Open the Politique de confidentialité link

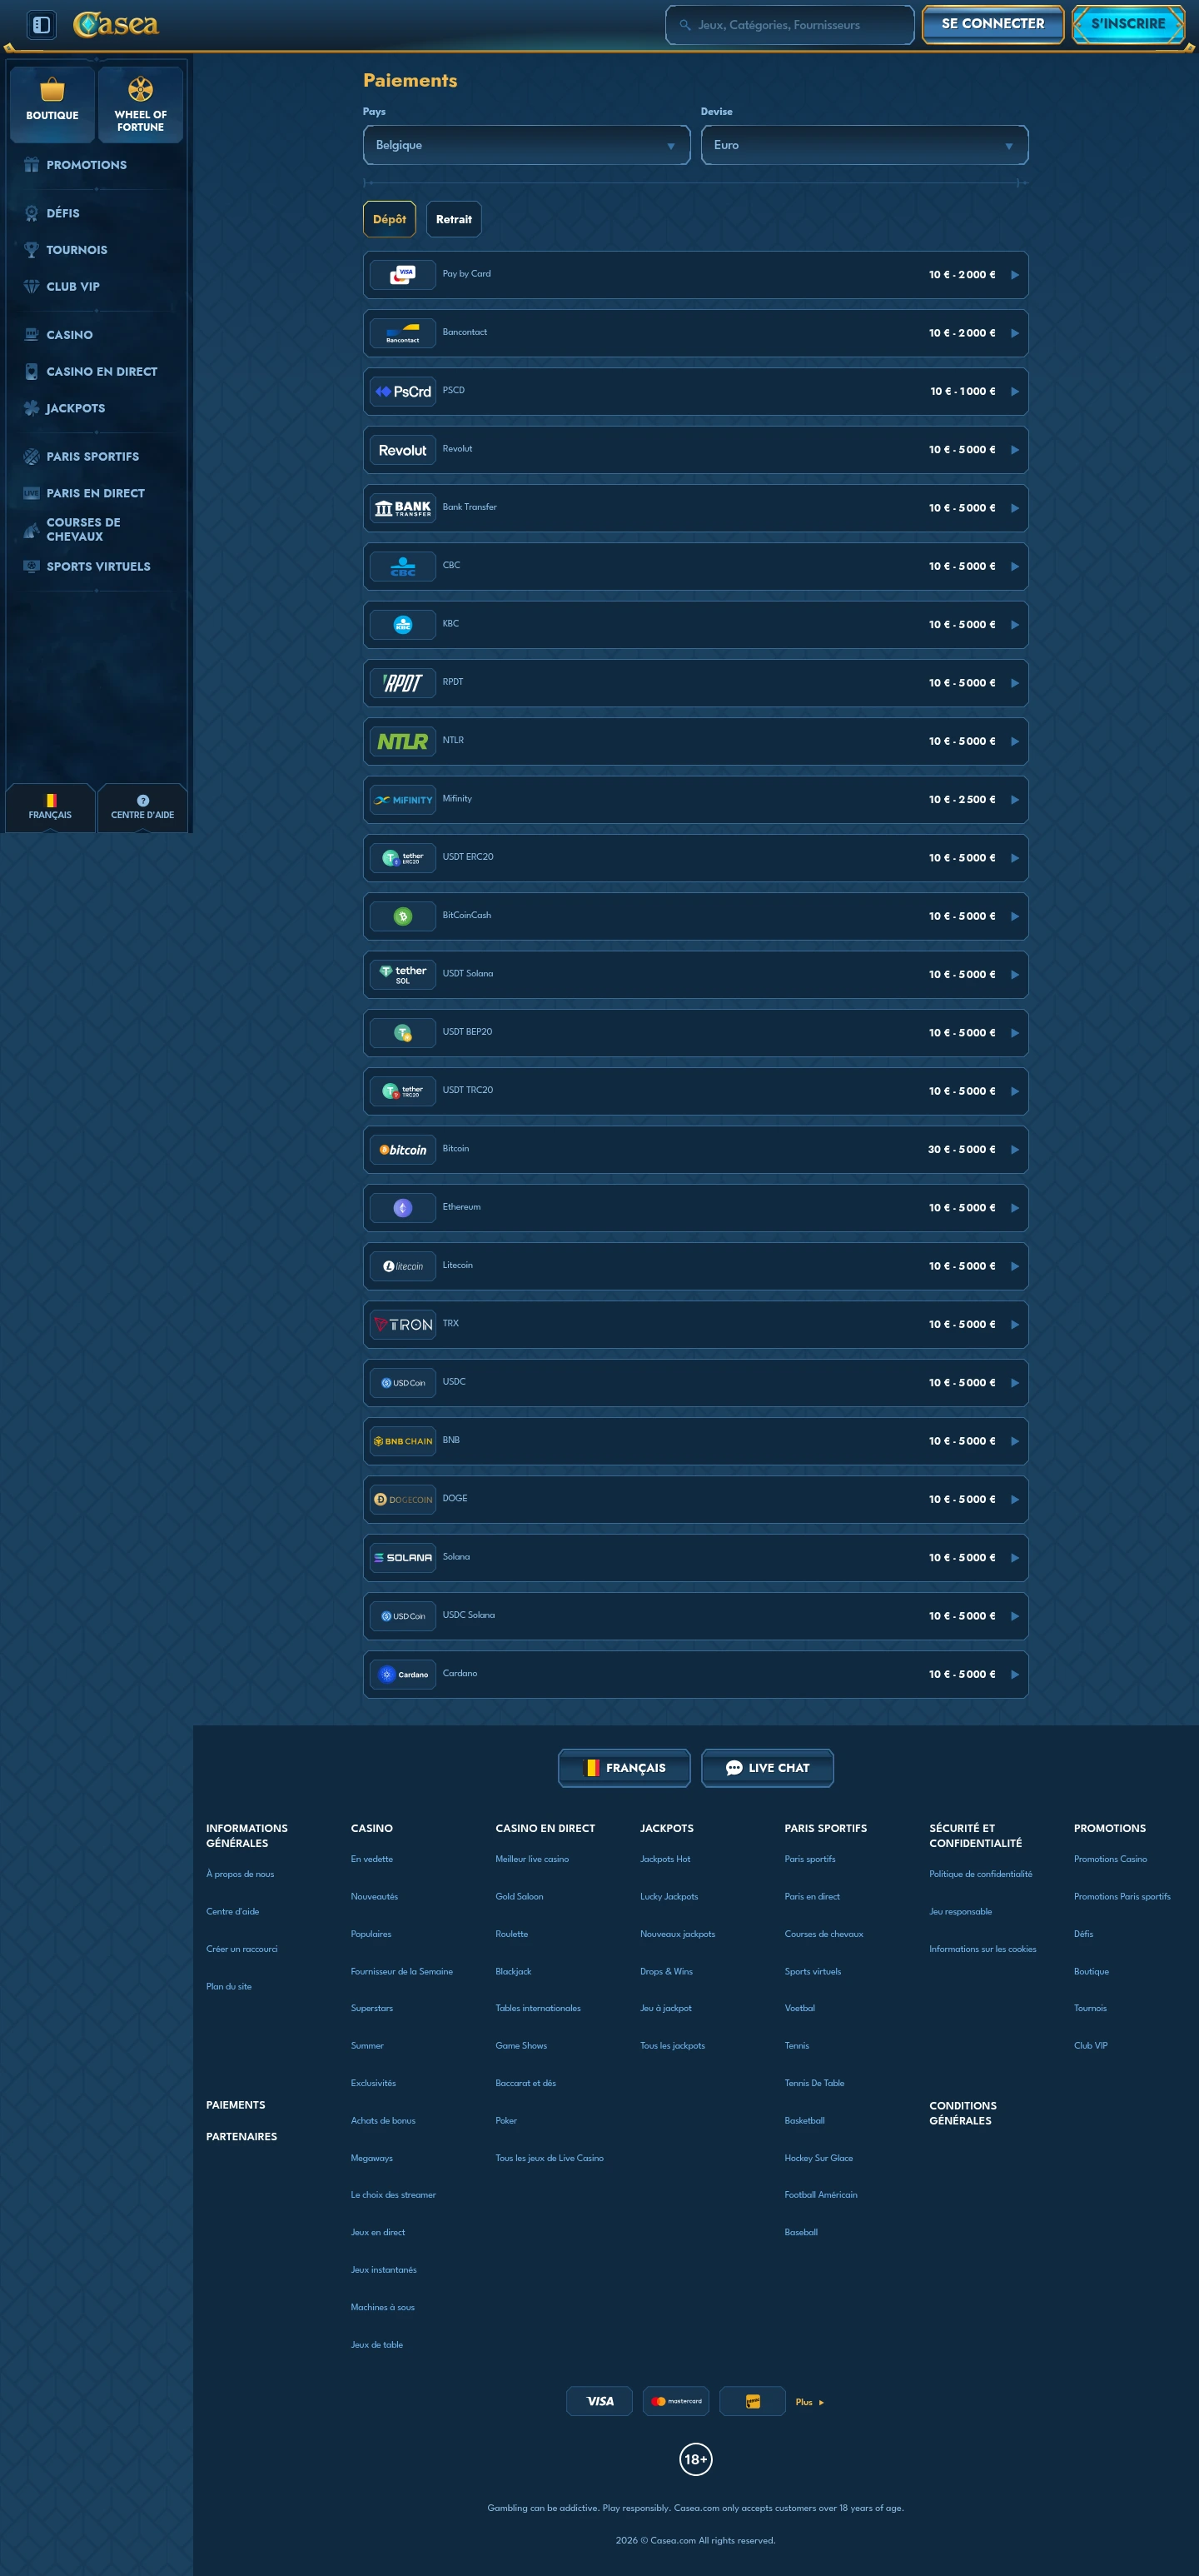coord(980,1874)
